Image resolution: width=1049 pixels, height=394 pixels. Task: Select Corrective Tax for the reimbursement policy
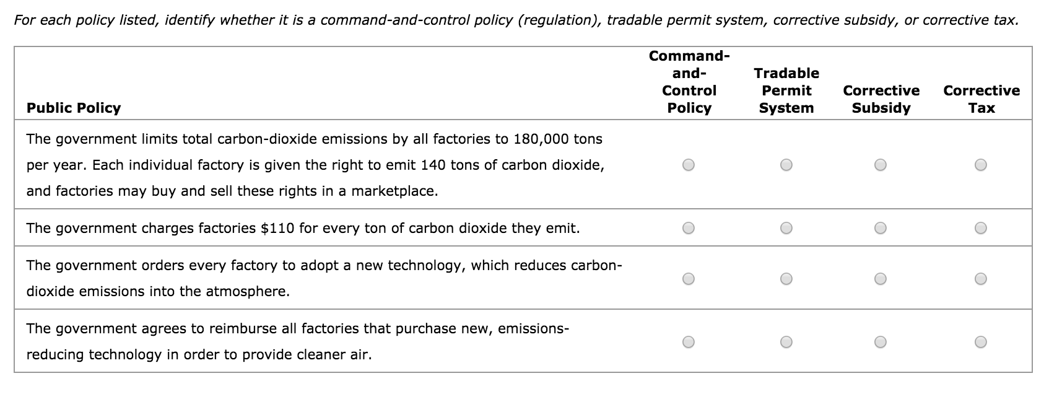pyautogui.click(x=980, y=341)
